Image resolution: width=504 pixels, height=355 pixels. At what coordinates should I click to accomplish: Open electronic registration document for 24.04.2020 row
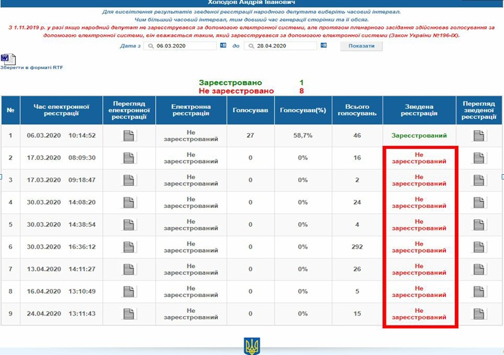click(x=129, y=313)
